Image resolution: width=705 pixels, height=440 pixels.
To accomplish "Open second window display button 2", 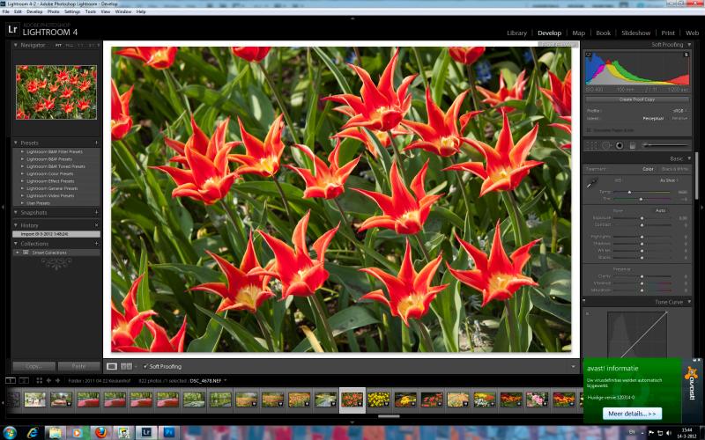I will click(x=24, y=380).
